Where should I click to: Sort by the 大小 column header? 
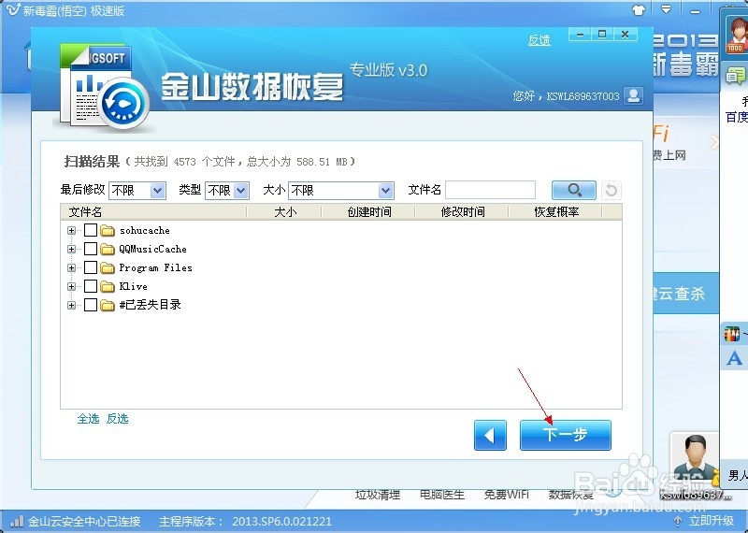click(x=285, y=212)
